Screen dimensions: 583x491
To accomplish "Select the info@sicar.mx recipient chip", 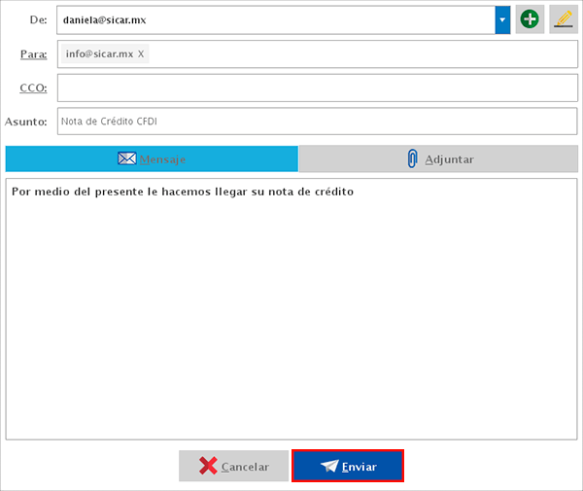I will [99, 54].
